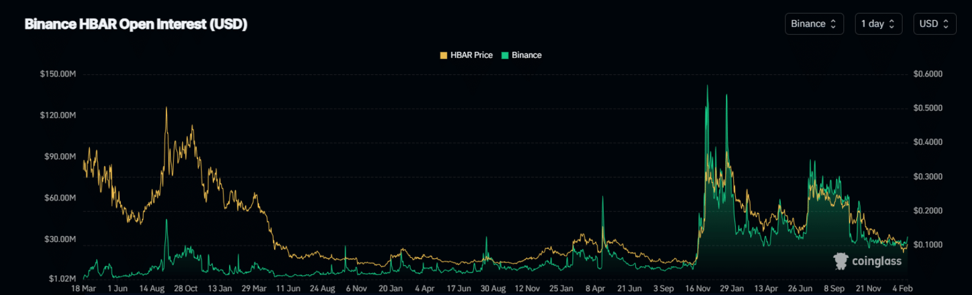Click the 18 Mar date axis label
This screenshot has height=295, width=972.
point(83,288)
